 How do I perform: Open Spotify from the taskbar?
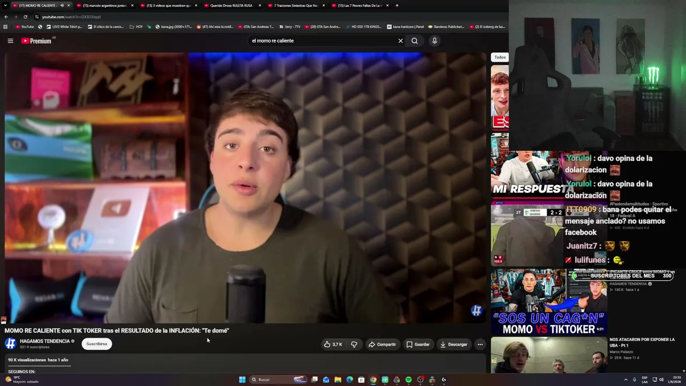point(408,380)
